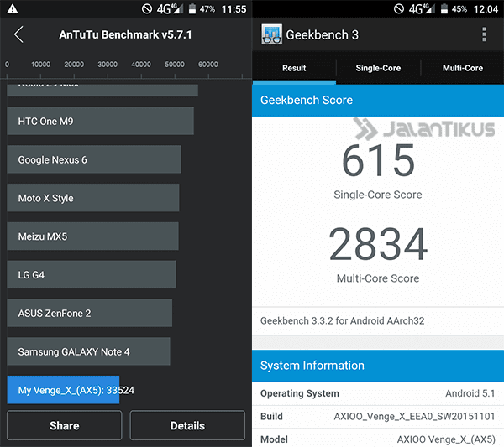Tap warning triangle icon in left status bar
This screenshot has width=504, height=447.
(13, 8)
